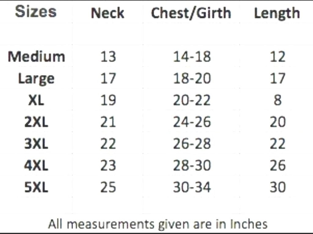Click the chest/girth value 20-22
313x234 pixels.
(x=192, y=100)
